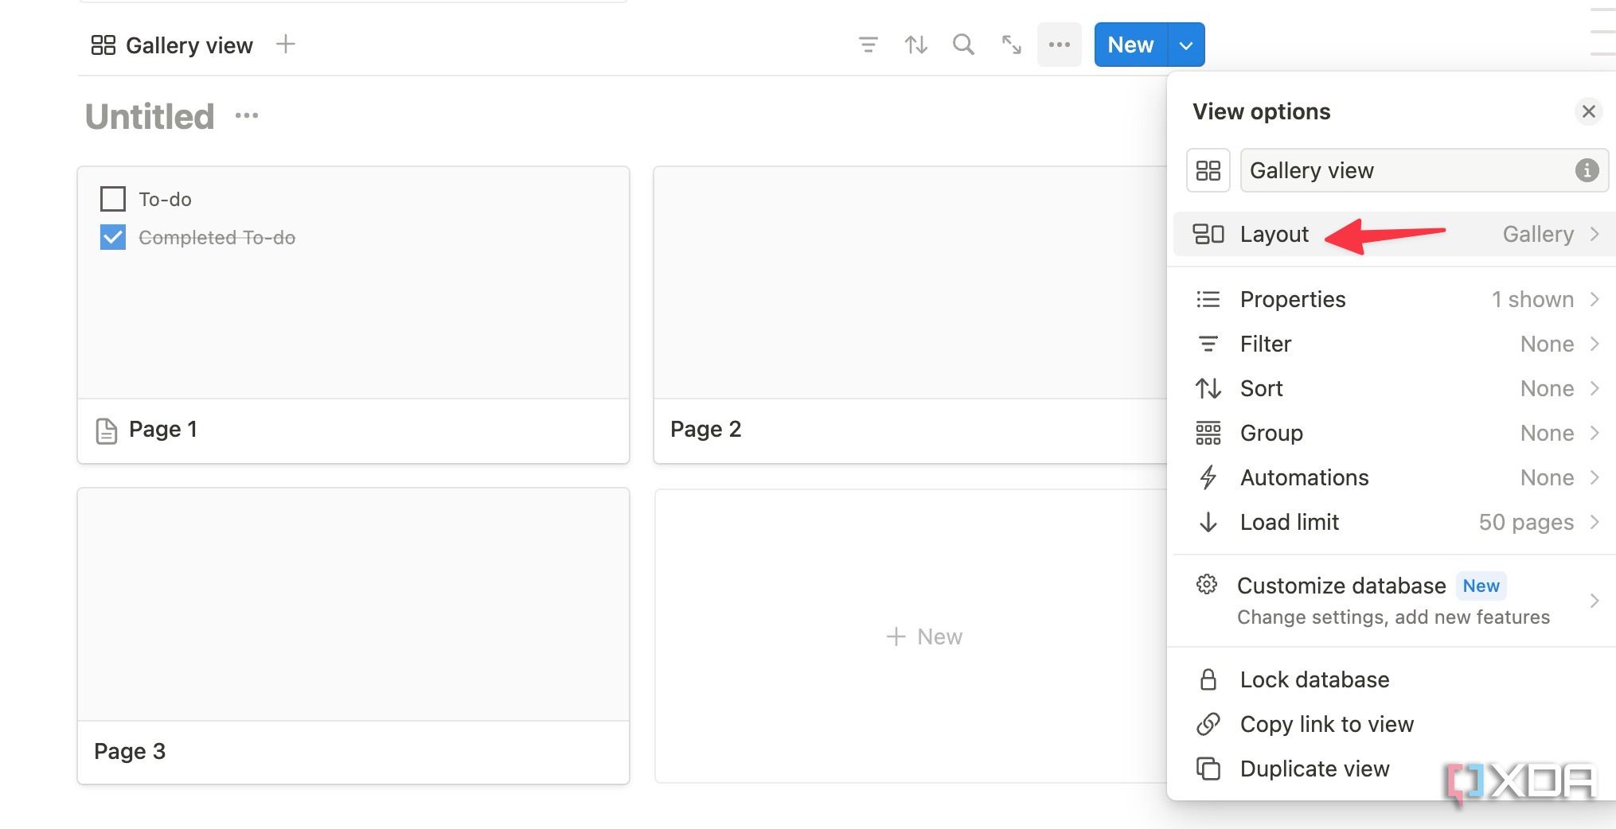Click the gallery icon in the view name field
This screenshot has width=1616, height=829.
point(1208,170)
